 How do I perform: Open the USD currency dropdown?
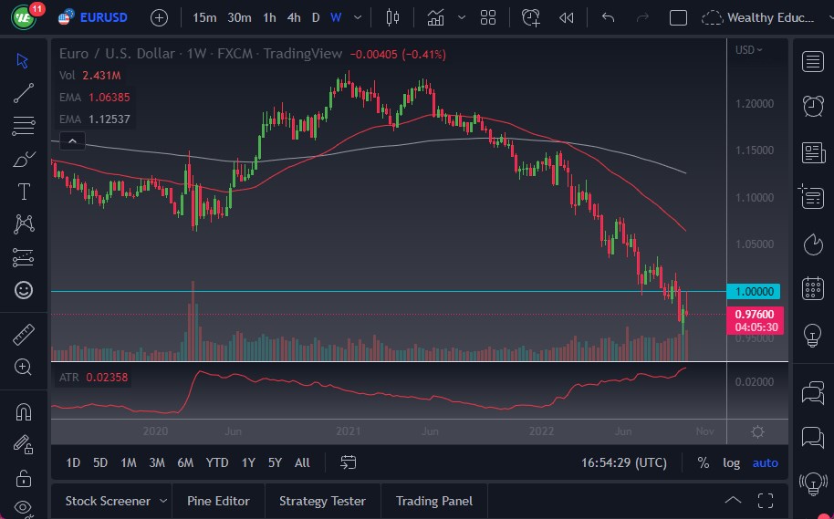tap(749, 49)
